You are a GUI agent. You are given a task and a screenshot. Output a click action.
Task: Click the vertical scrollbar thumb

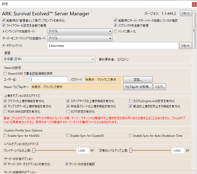pos(194,31)
